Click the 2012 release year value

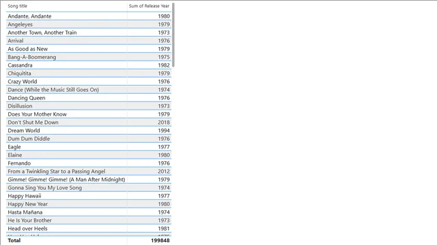pyautogui.click(x=164, y=171)
